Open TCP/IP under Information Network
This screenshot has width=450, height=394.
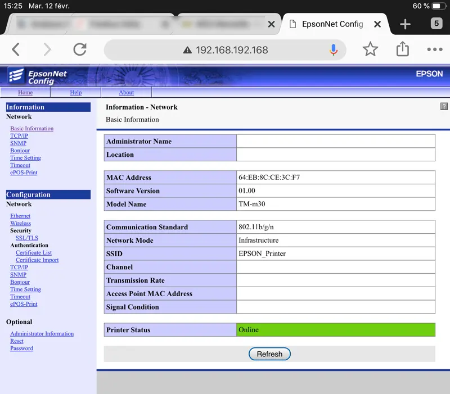pyautogui.click(x=19, y=135)
